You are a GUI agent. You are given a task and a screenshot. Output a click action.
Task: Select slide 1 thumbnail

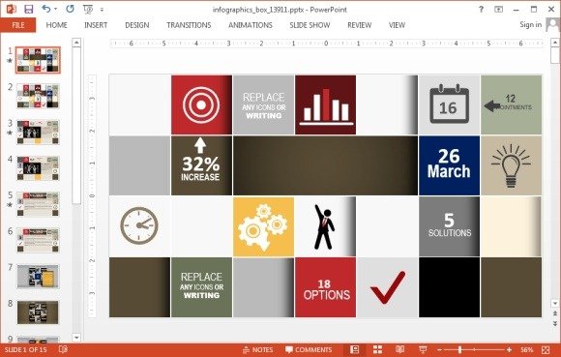(x=38, y=60)
